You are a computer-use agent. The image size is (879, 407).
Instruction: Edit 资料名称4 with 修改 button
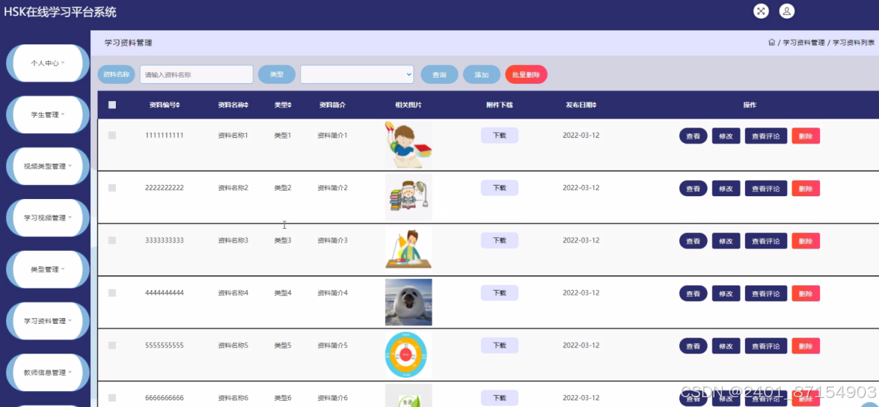pos(726,293)
